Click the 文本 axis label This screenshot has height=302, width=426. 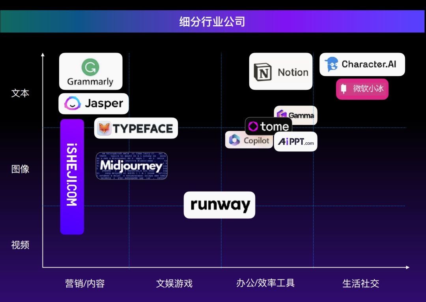(x=20, y=93)
